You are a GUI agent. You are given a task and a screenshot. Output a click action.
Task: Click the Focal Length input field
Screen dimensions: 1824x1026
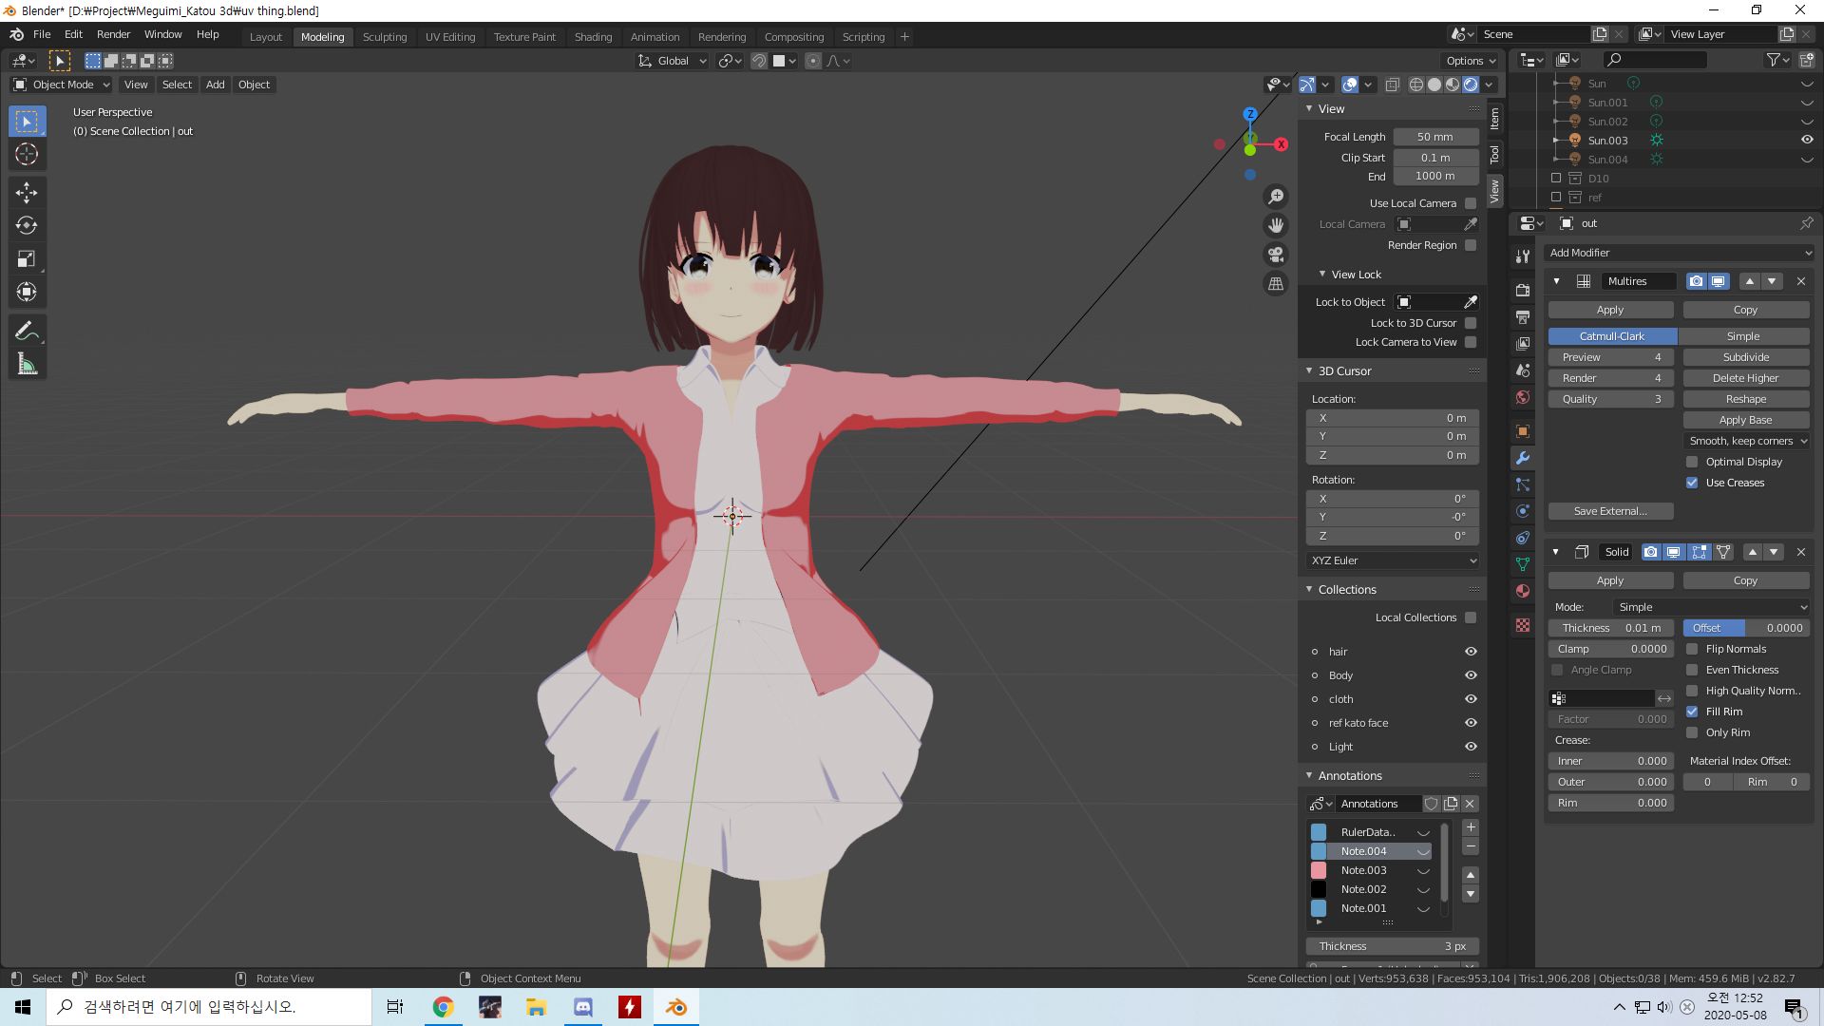tap(1434, 136)
